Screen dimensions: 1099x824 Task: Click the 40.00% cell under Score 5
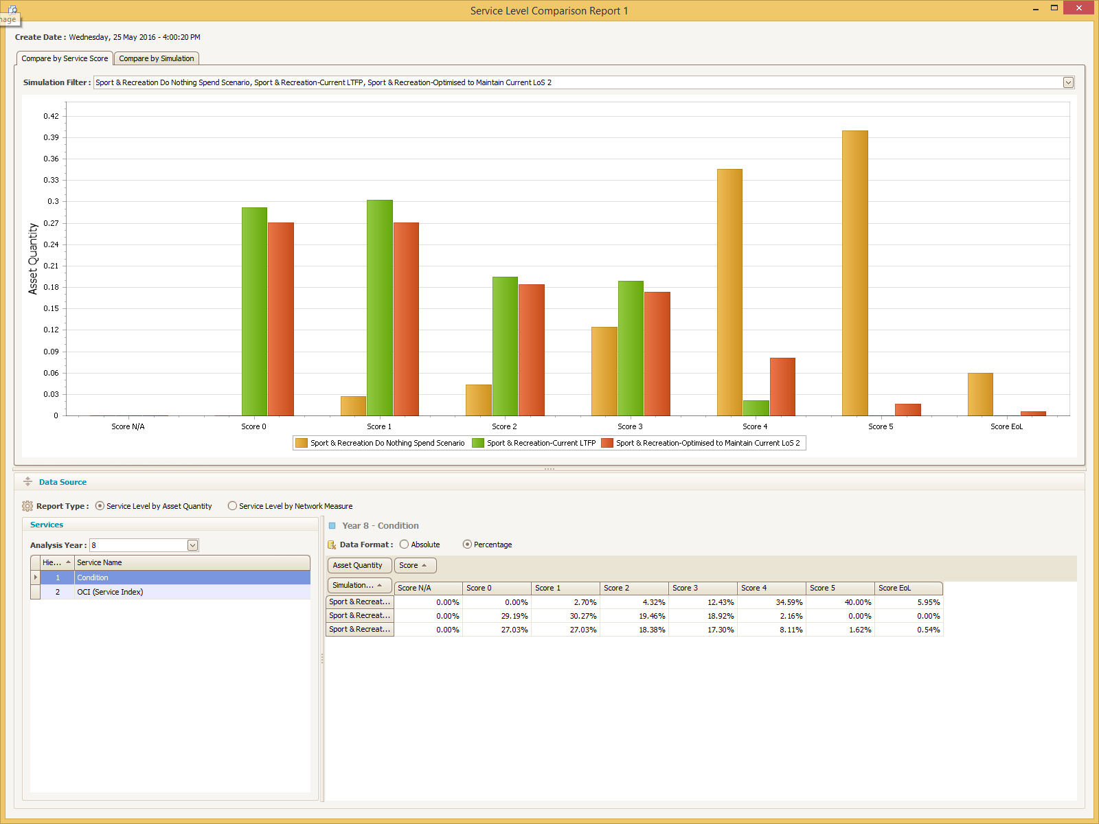coord(841,602)
